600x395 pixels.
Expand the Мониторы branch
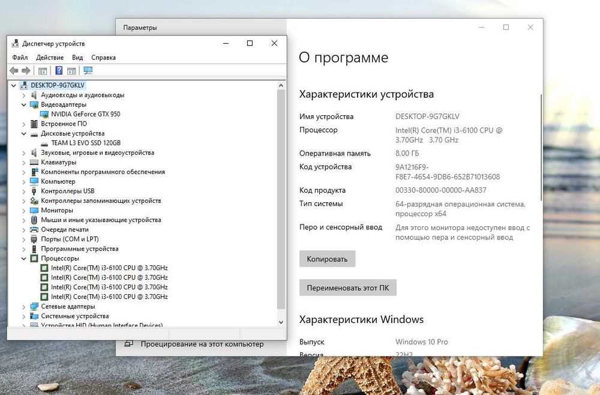point(24,210)
